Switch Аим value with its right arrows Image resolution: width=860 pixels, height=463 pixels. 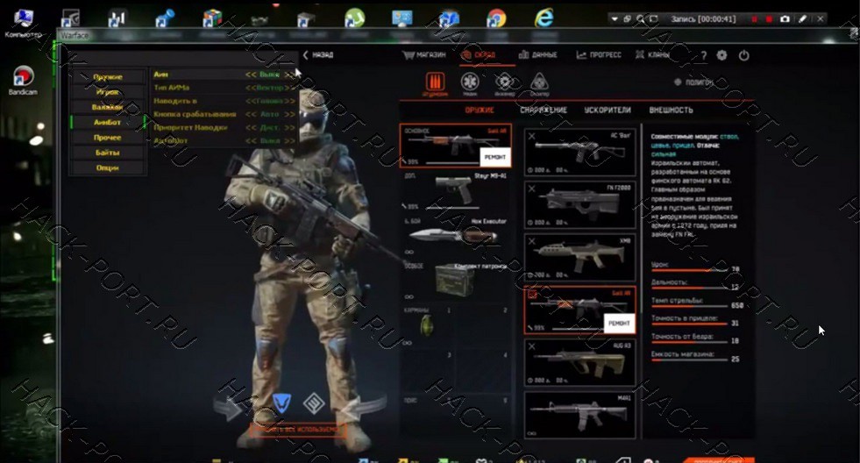tap(289, 75)
